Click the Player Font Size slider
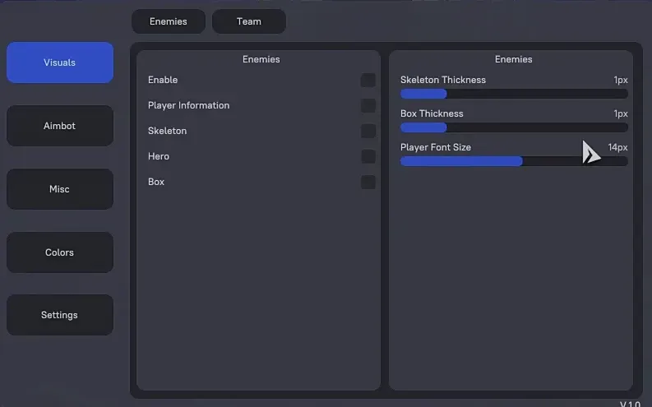Screen dimensions: 652x407 click(514, 161)
